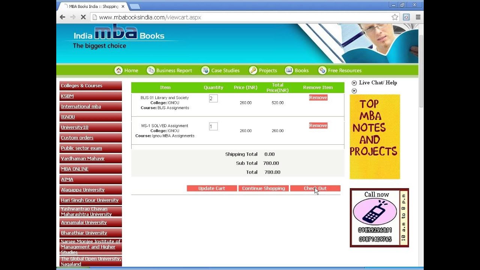Open the AIMA sidebar link
This screenshot has height=270, width=480.
click(91, 180)
